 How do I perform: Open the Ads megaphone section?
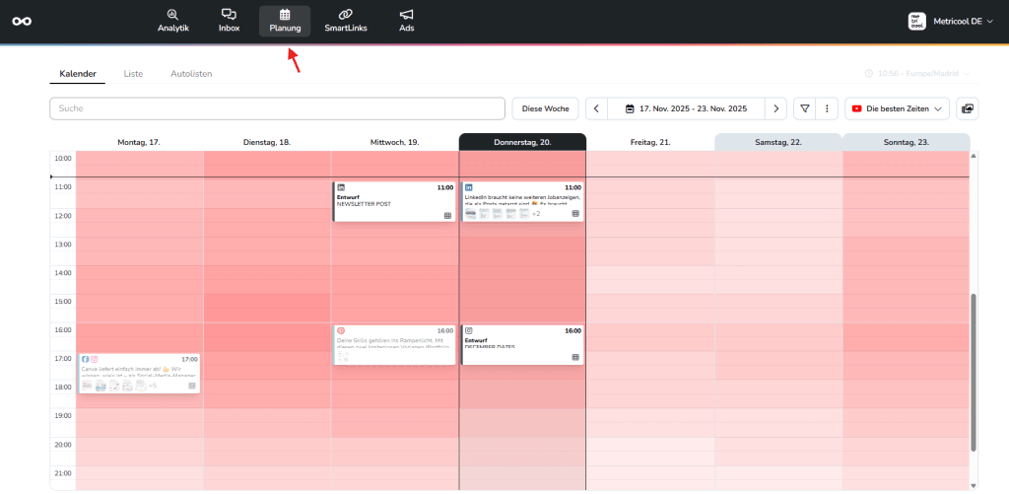(x=406, y=21)
